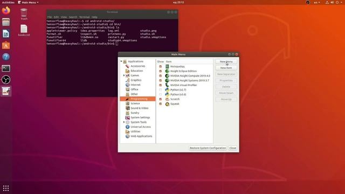Click the New Item button

[226, 68]
